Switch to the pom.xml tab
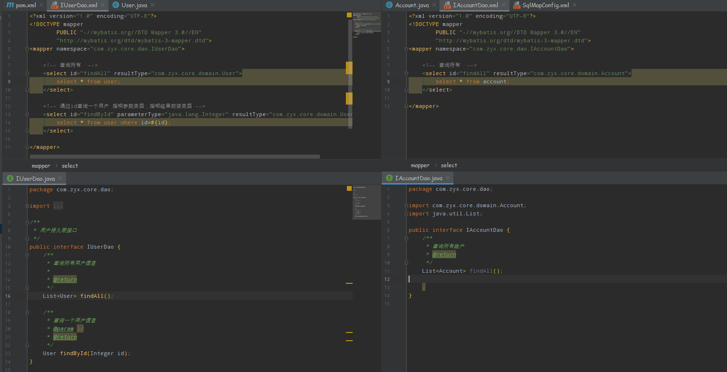The height and width of the screenshot is (372, 727). [25, 5]
